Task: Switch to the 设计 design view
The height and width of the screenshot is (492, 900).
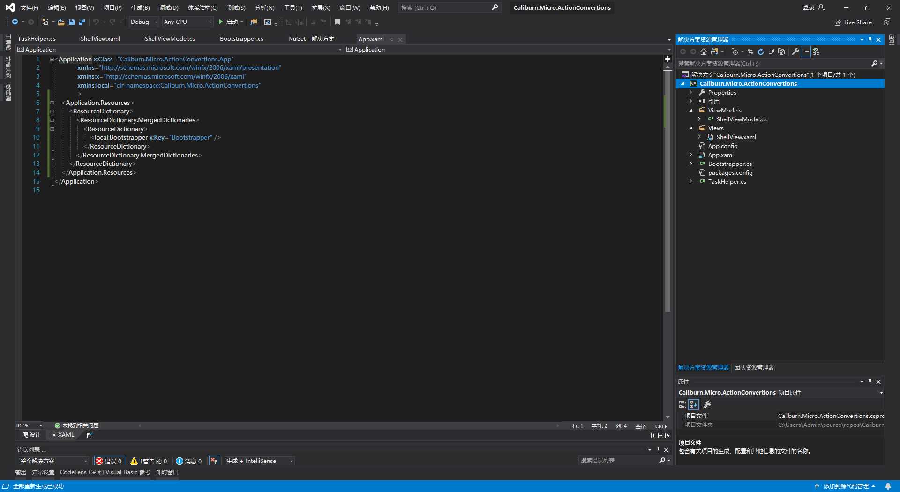Action: point(32,435)
